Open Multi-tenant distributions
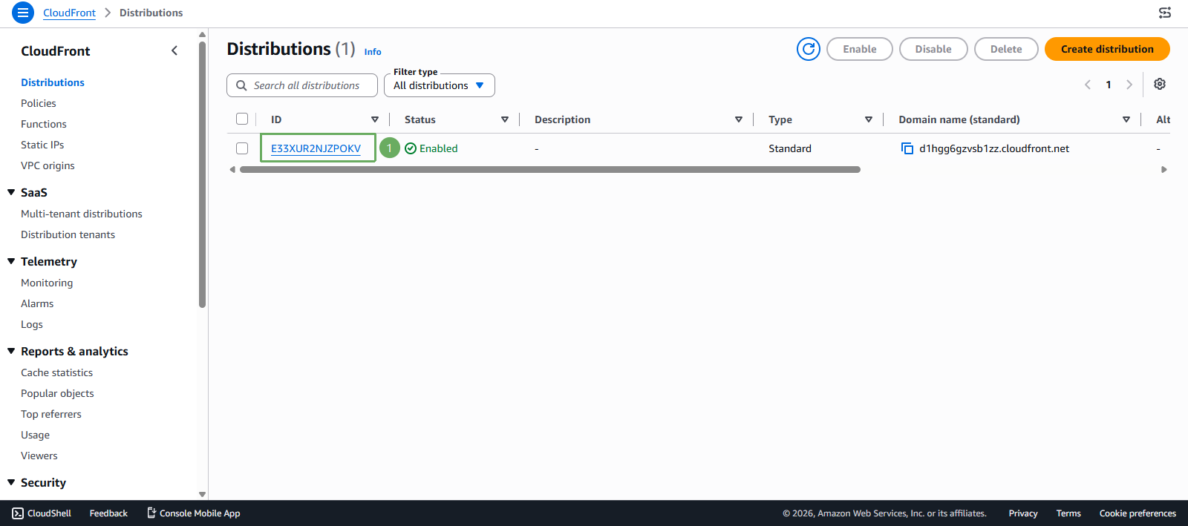This screenshot has width=1188, height=526. [82, 214]
